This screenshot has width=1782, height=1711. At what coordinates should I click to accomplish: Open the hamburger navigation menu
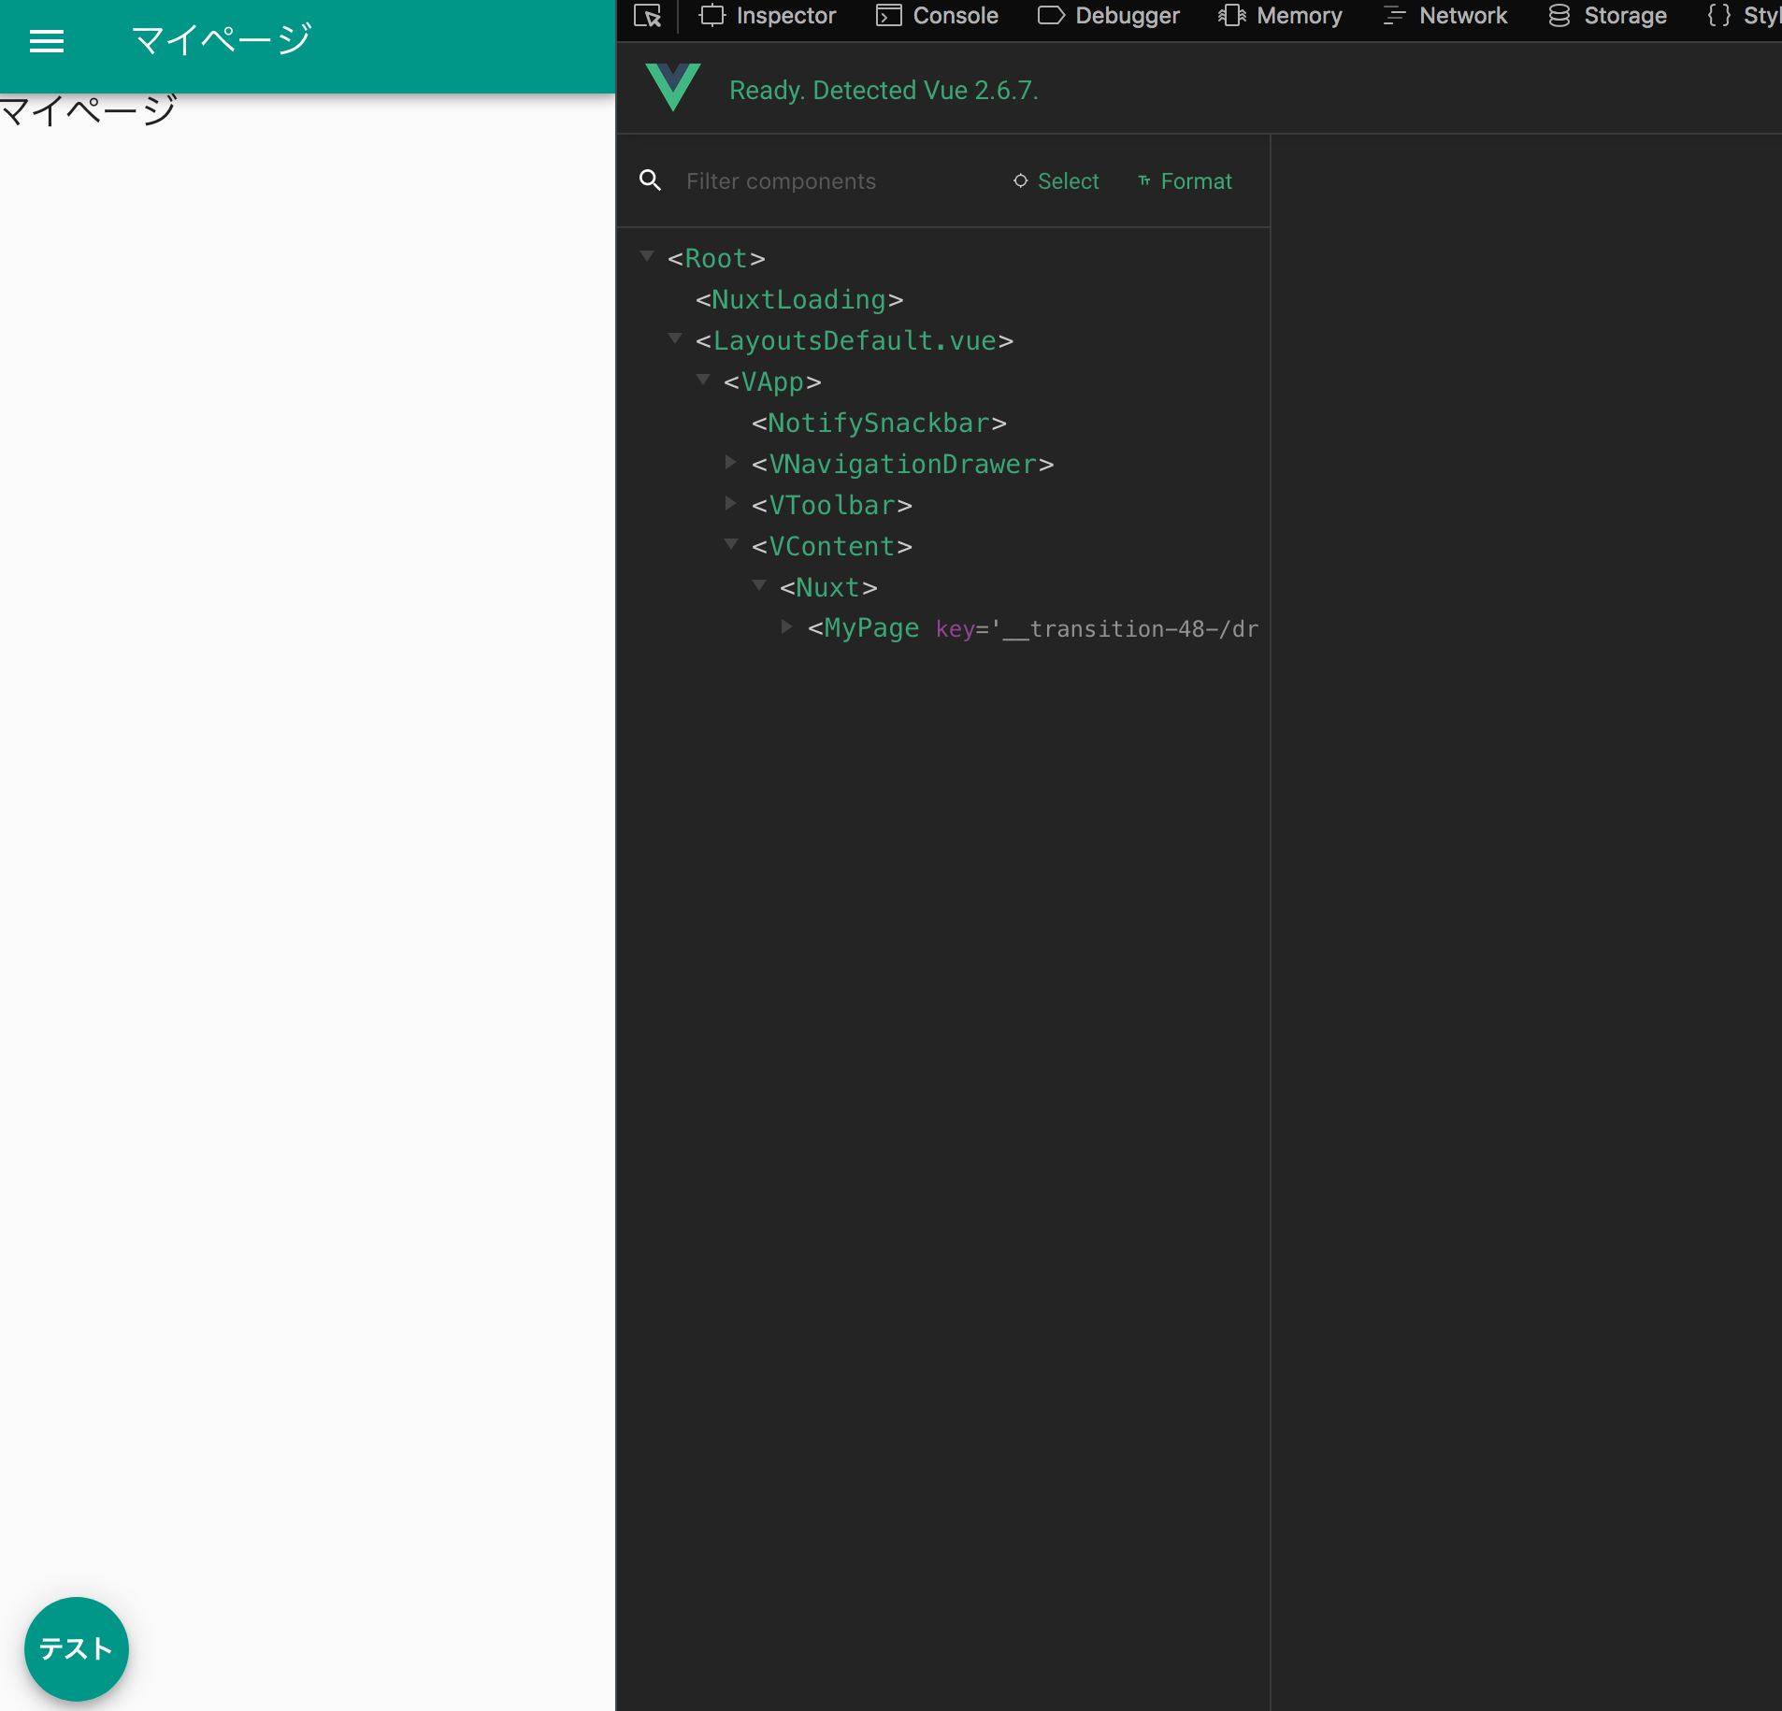[x=47, y=41]
